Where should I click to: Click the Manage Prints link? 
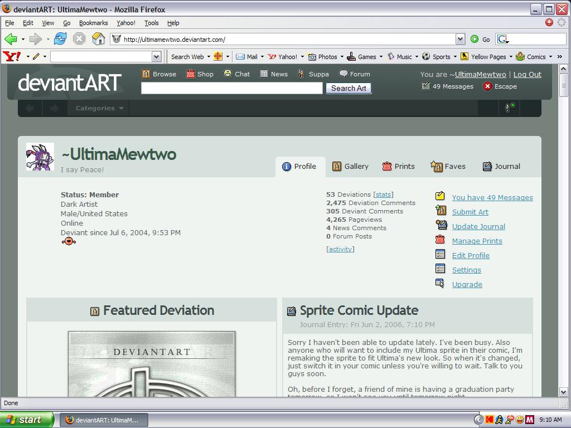coord(477,241)
